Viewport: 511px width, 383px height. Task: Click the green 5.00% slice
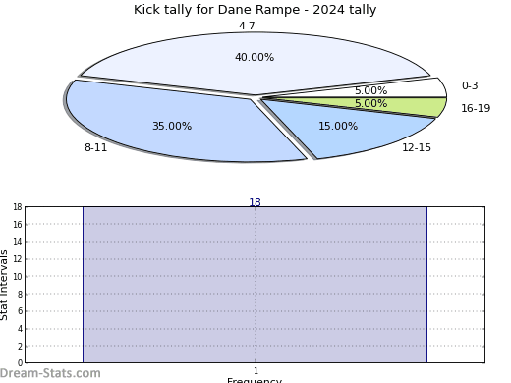pos(393,105)
